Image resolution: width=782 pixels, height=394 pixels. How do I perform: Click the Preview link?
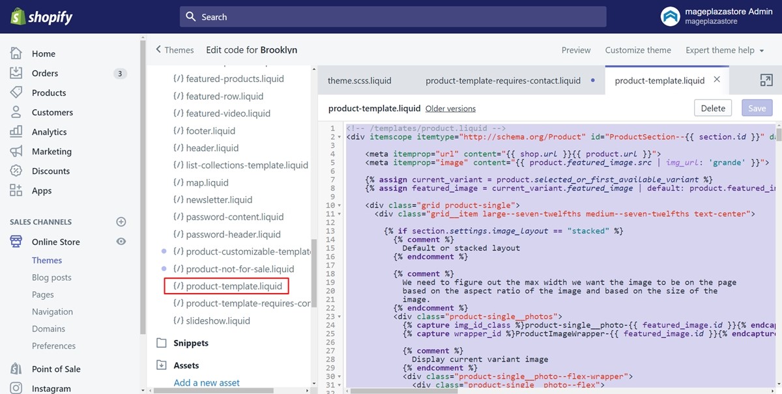coord(576,50)
